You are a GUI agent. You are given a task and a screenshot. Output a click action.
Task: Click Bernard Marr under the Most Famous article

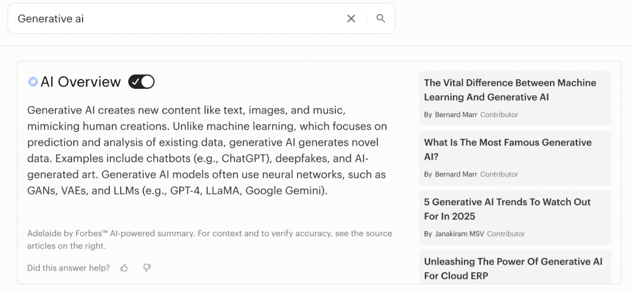coord(455,175)
